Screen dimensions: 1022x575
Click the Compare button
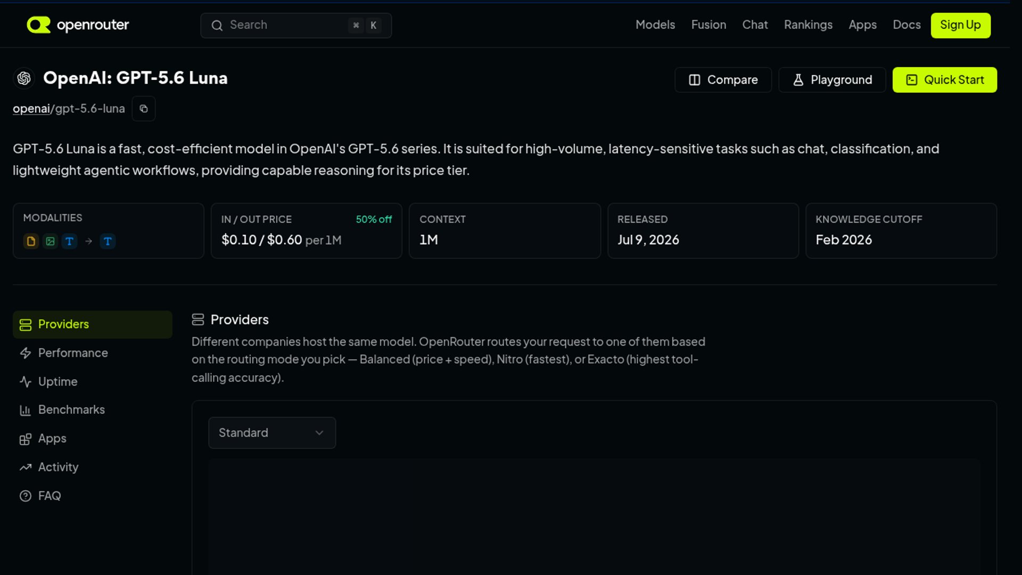point(723,80)
